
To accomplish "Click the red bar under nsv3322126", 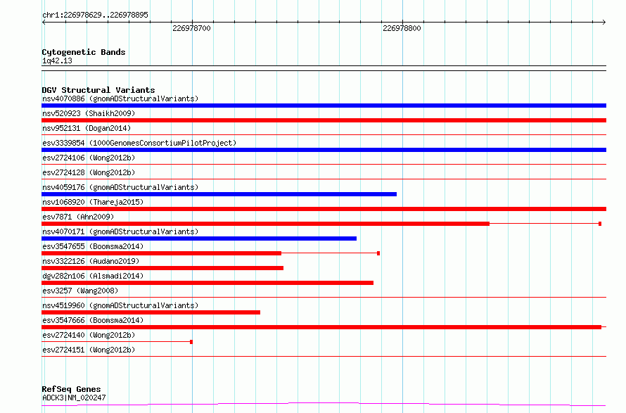I will tap(162, 268).
